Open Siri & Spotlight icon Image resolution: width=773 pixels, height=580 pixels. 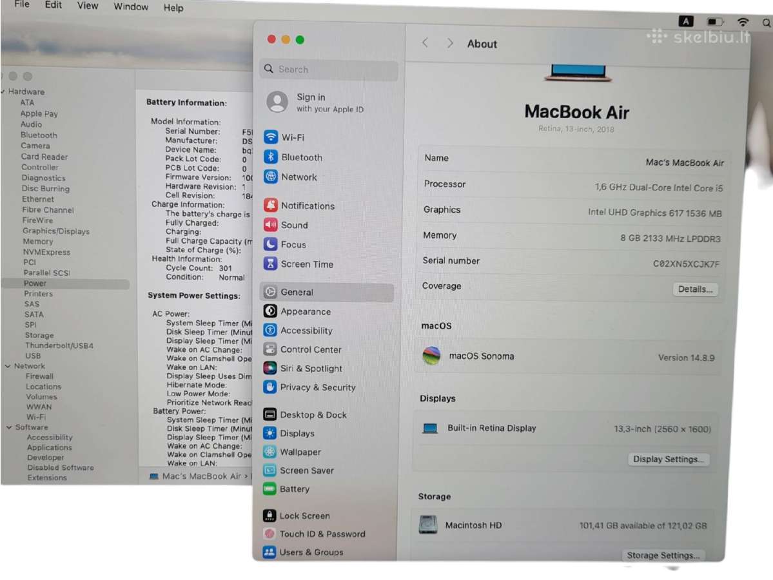(269, 368)
